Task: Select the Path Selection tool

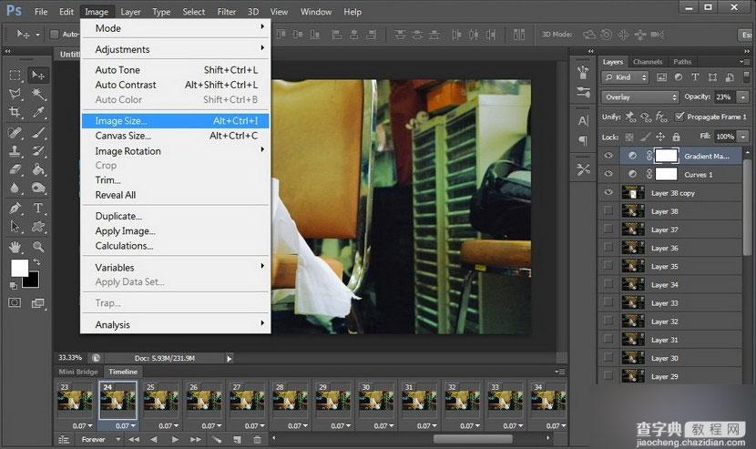Action: click(x=15, y=226)
